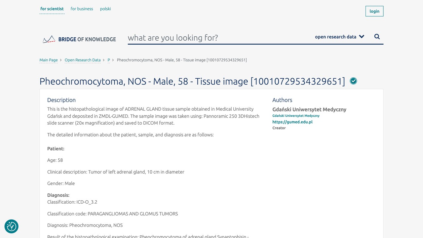
Task: Click the Authors heading
Action: [282, 100]
